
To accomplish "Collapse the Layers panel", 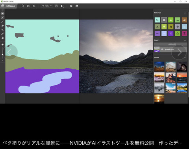I will pyautogui.click(x=185, y=40).
